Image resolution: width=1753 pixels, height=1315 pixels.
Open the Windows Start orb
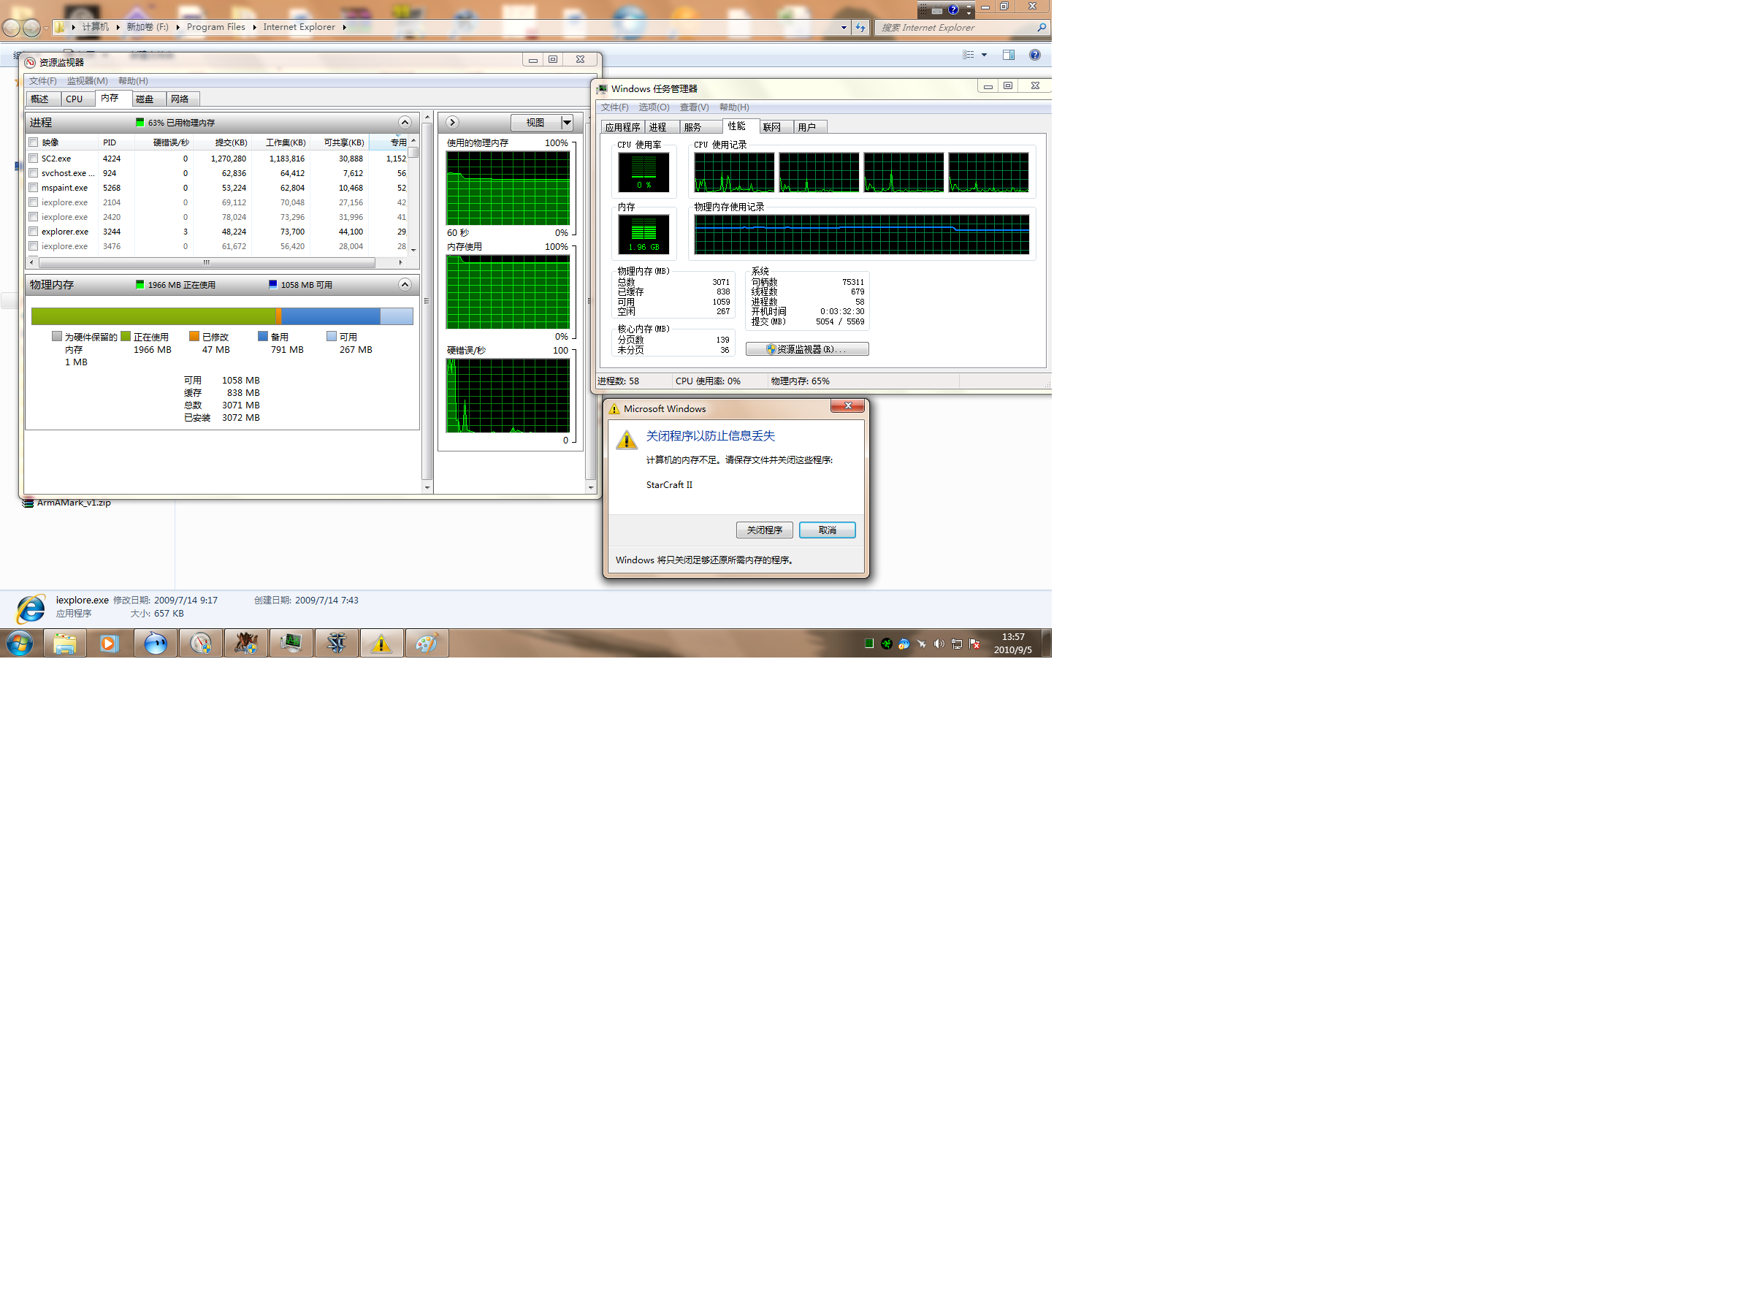pyautogui.click(x=19, y=643)
